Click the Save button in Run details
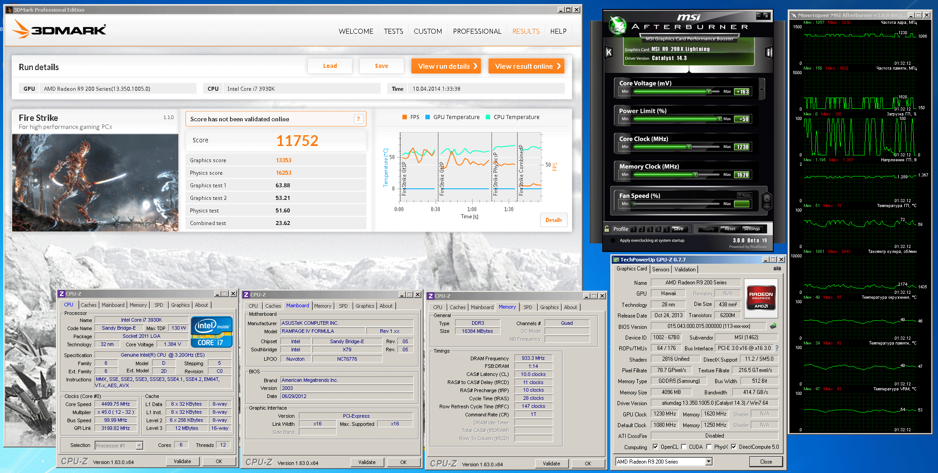938x473 pixels. tap(382, 66)
